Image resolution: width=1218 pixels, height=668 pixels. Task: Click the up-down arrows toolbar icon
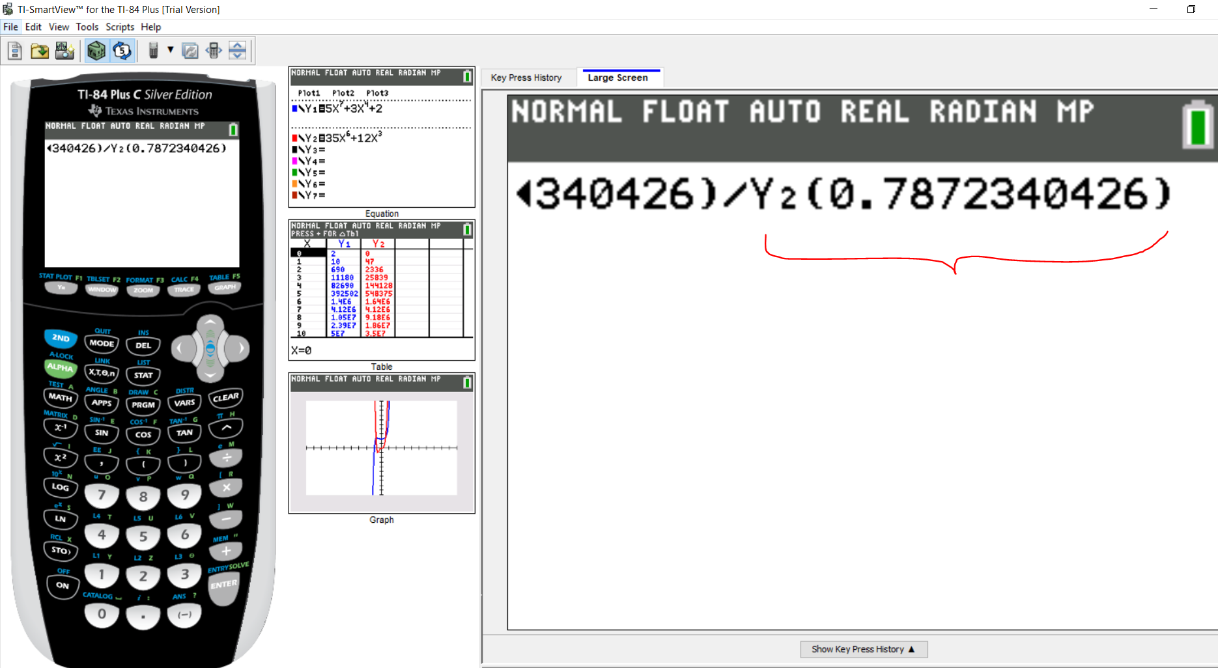coord(238,51)
